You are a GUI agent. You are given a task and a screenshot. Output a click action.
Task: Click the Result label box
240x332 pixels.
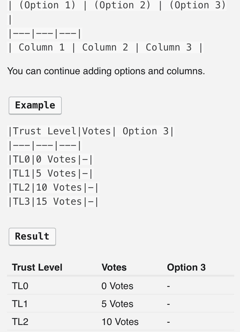pos(32,237)
